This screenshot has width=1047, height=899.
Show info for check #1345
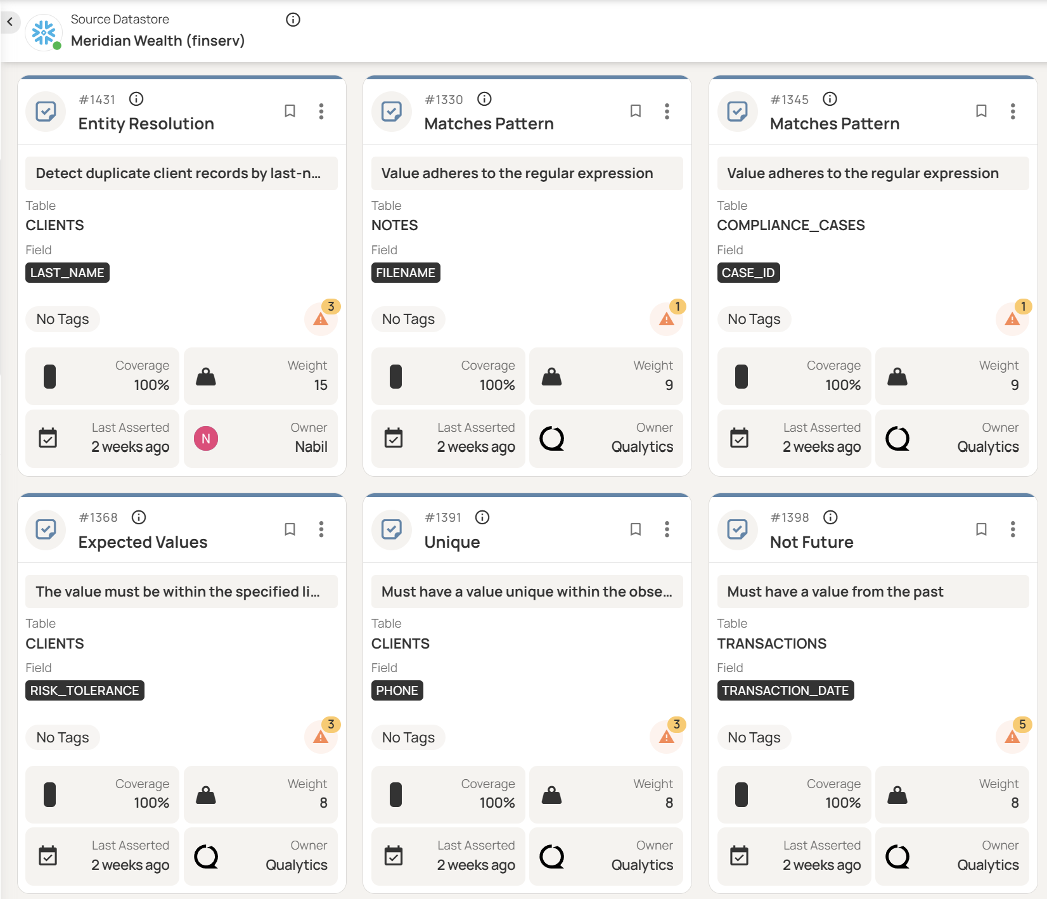coord(830,99)
